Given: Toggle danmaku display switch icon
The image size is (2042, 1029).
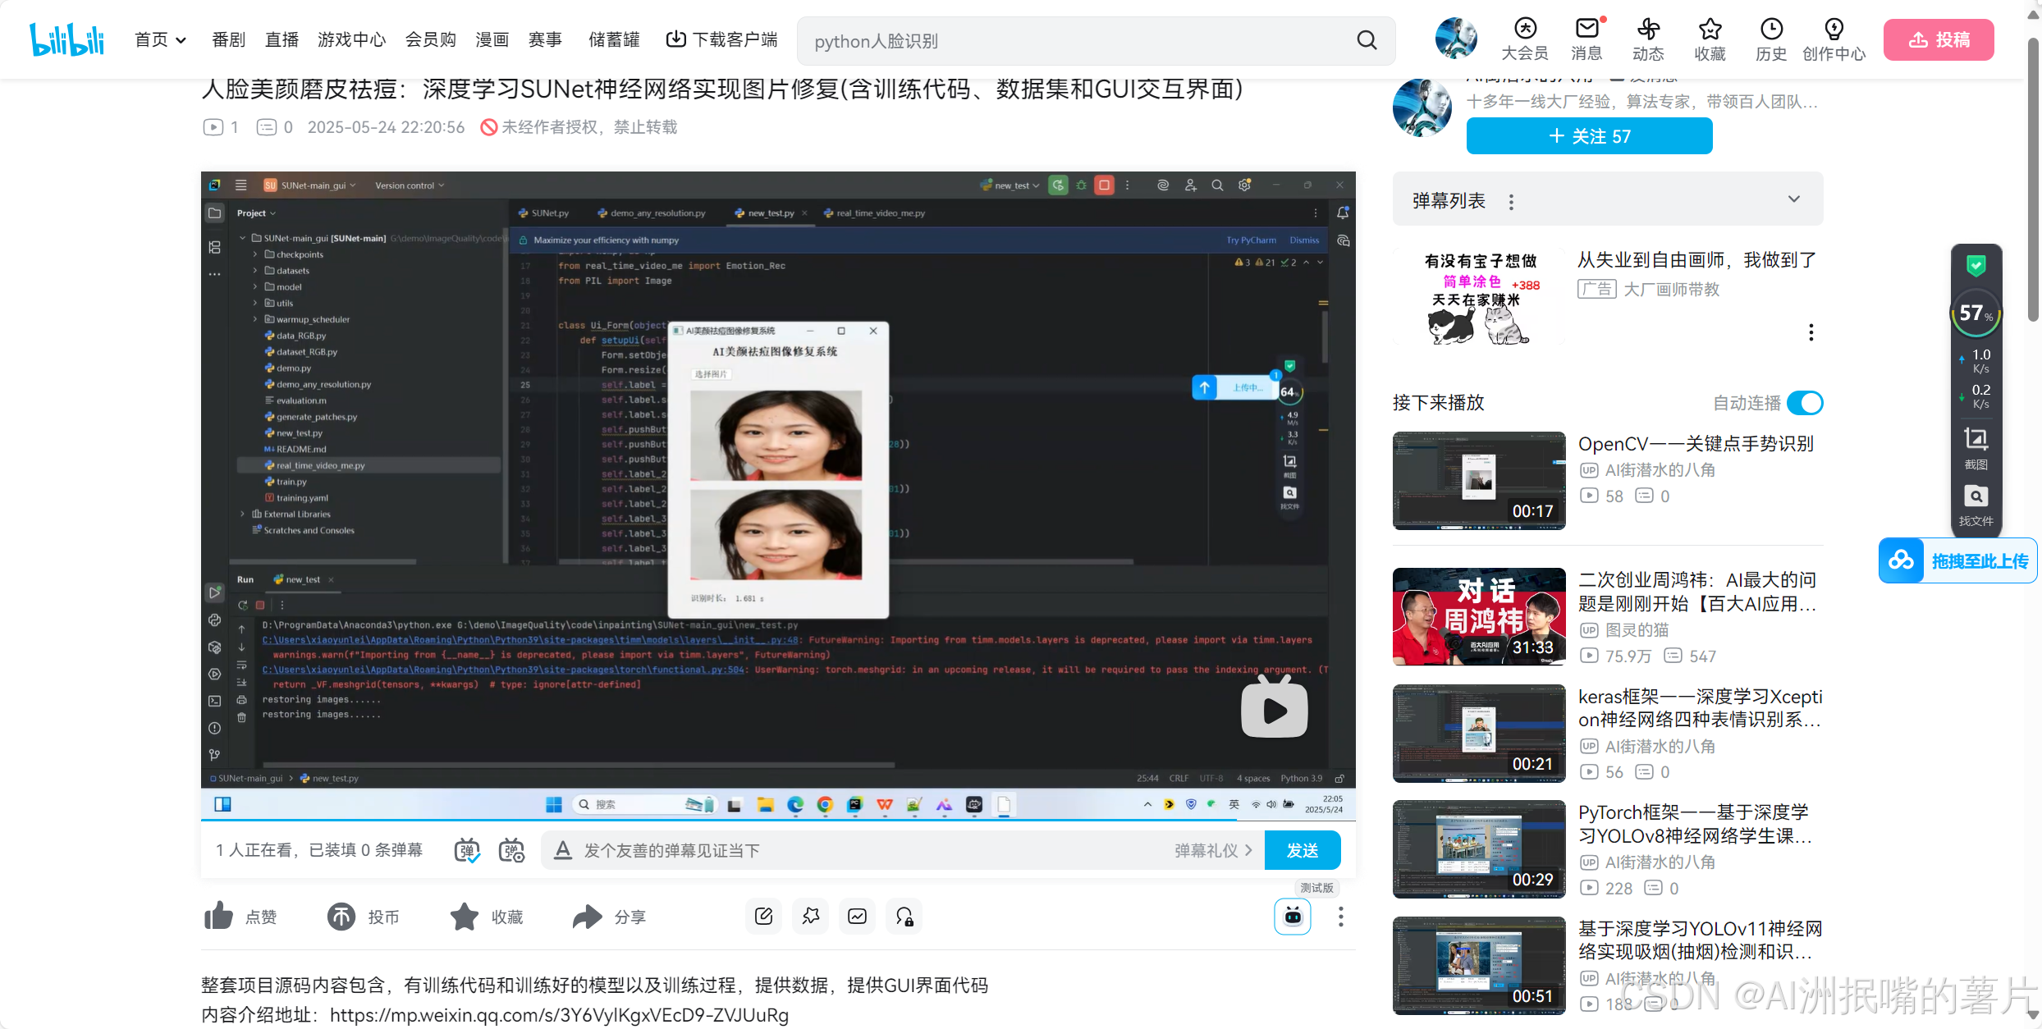Looking at the screenshot, I should [467, 850].
